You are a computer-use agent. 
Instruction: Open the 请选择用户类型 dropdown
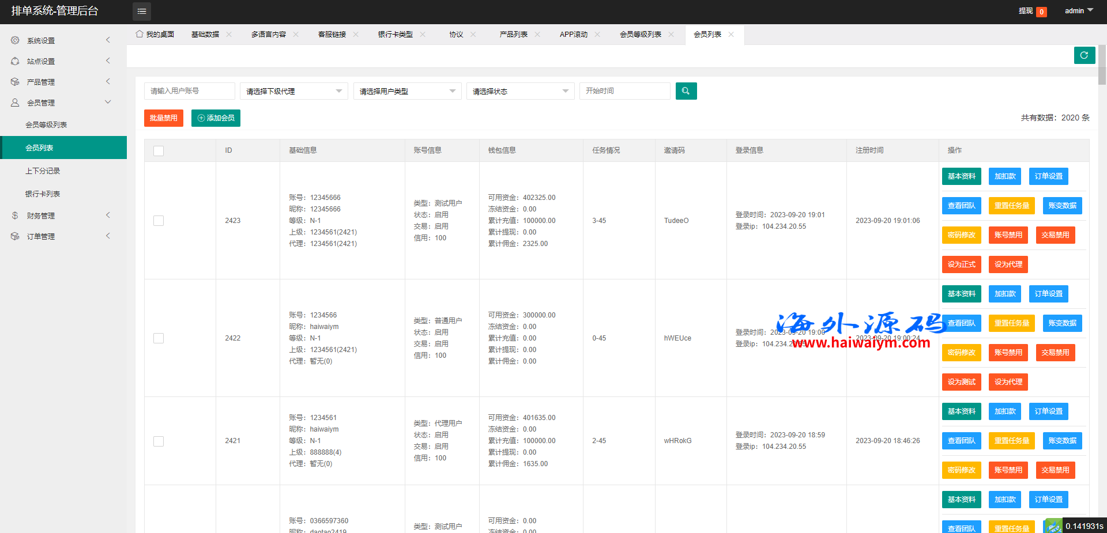pyautogui.click(x=407, y=91)
